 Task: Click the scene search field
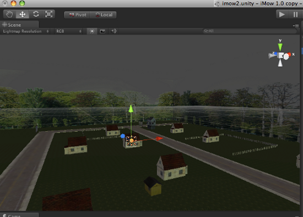250,31
